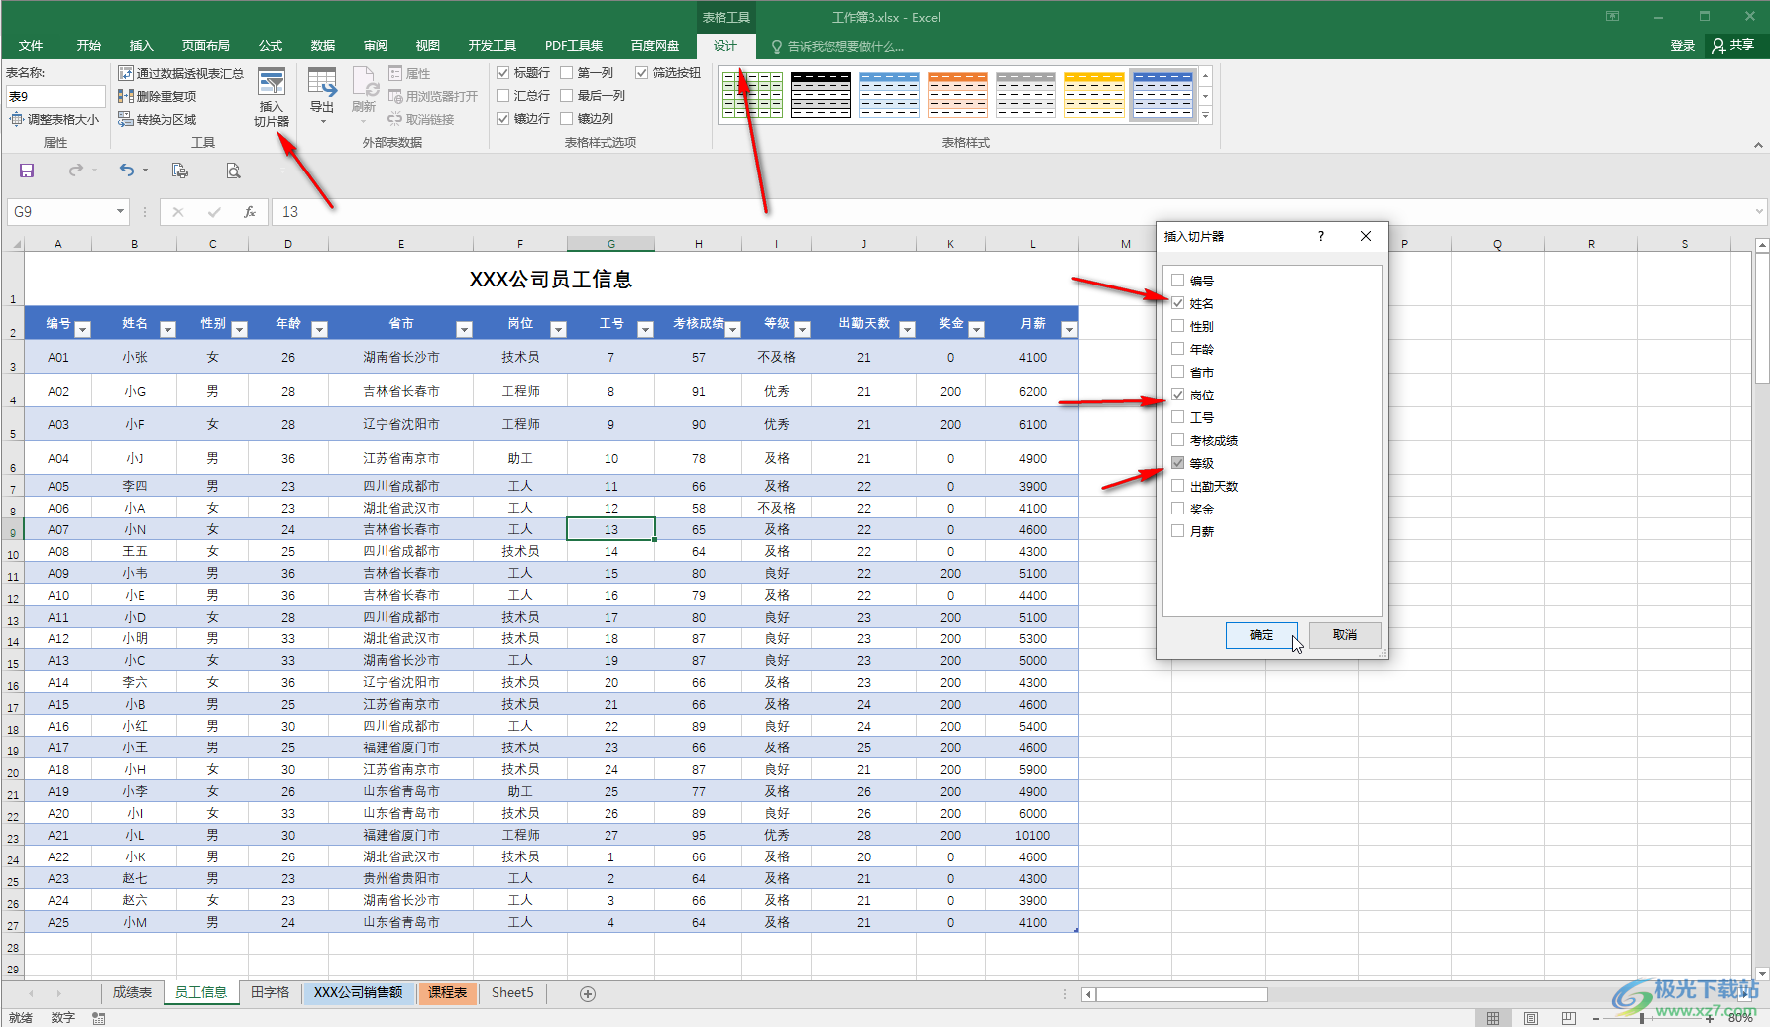1770x1027 pixels.
Task: Click the help question mark in slicer dialog
Action: point(1321,236)
